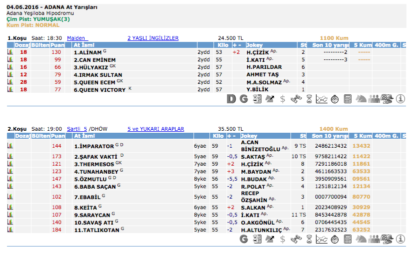Click the Şartli 5 link in race 2
Viewport: 414px width, 253px height.
77,129
